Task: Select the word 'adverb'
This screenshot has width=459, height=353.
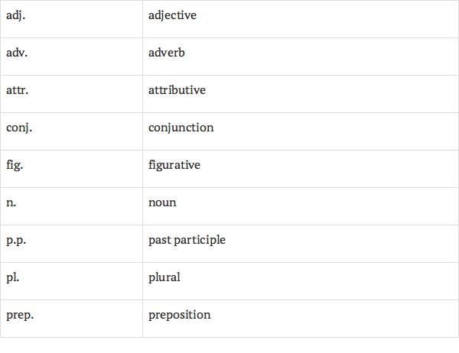Action: [167, 53]
